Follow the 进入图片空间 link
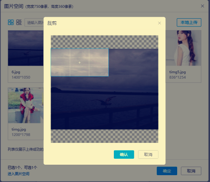 tap(19, 174)
